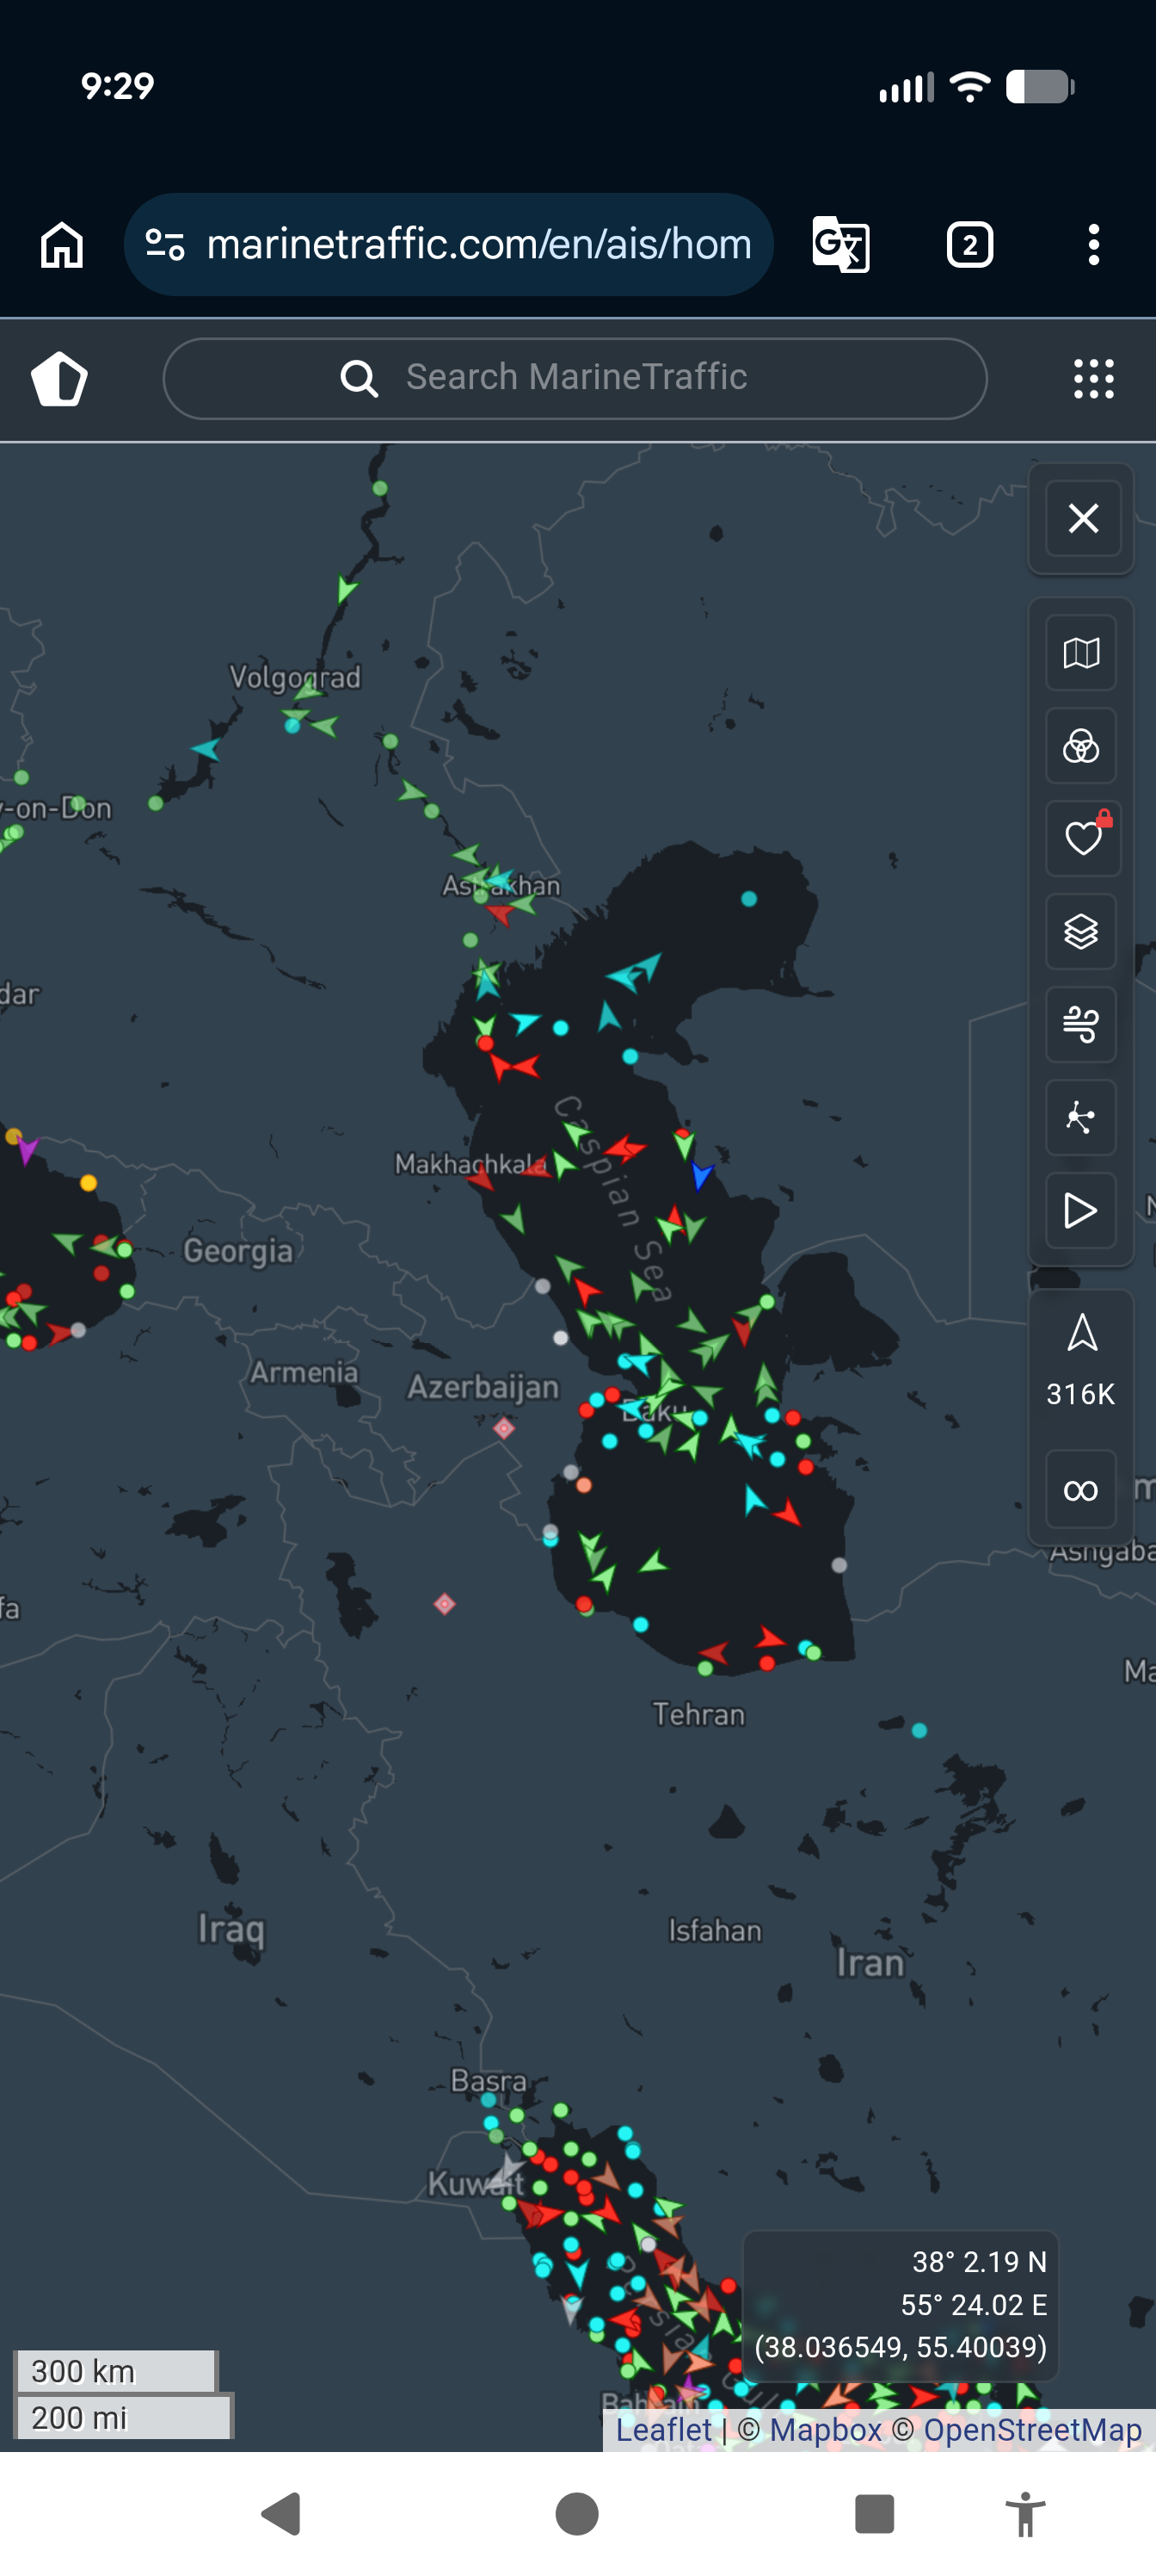Viewport: 1156px width, 2576px height.
Task: Tap the Kuwait label on the map
Action: coord(476,2183)
